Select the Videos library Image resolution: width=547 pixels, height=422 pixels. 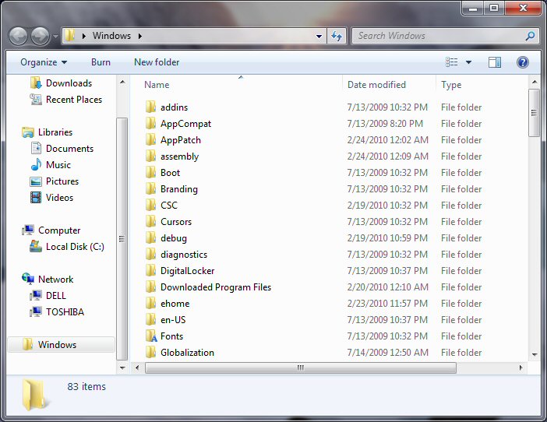click(x=59, y=198)
